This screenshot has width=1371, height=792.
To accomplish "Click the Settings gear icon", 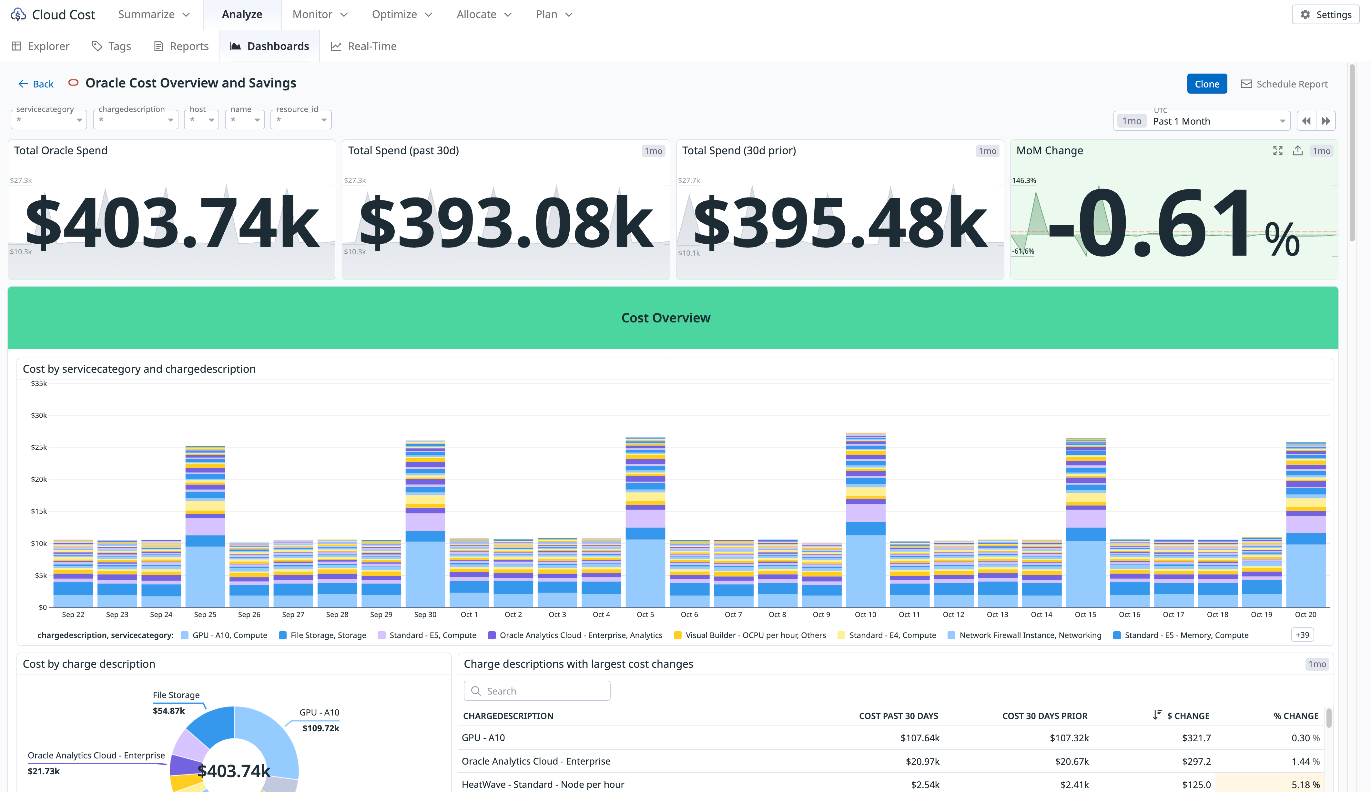I will pyautogui.click(x=1305, y=15).
